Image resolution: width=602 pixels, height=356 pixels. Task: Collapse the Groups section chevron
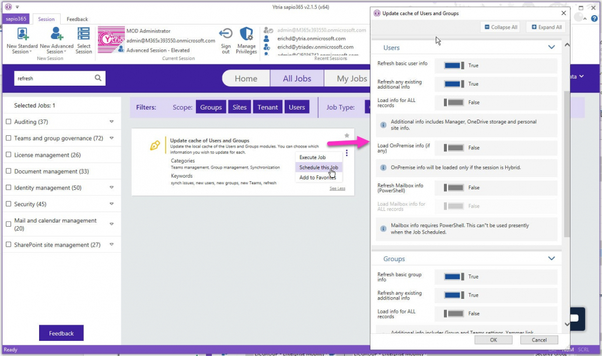[551, 259]
